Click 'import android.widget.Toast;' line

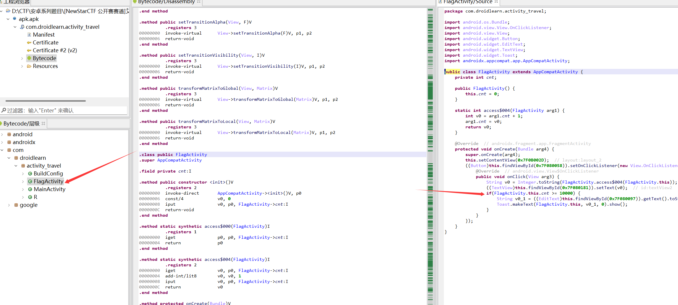tap(481, 55)
